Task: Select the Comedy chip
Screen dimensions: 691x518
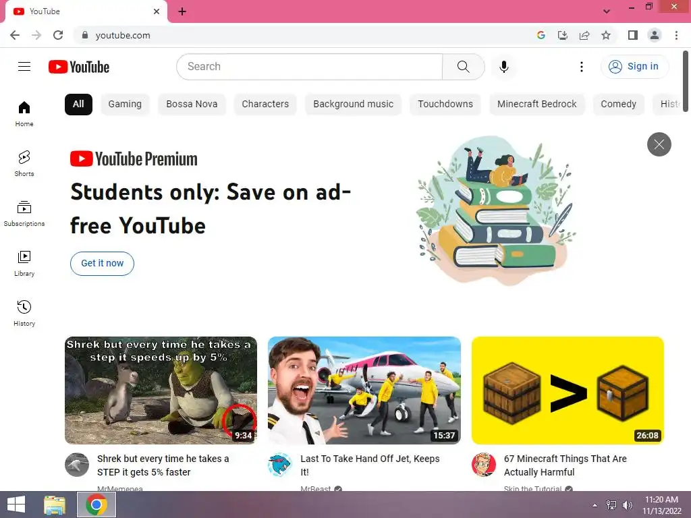Action: tap(618, 105)
